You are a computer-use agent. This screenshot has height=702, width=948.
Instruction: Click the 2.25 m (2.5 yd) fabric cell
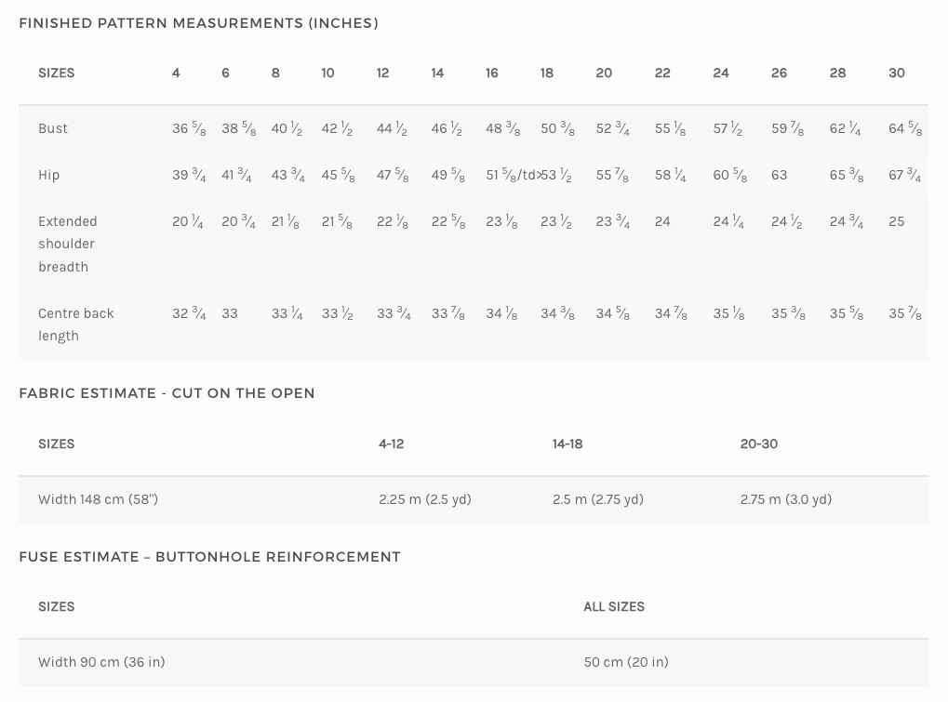[424, 499]
